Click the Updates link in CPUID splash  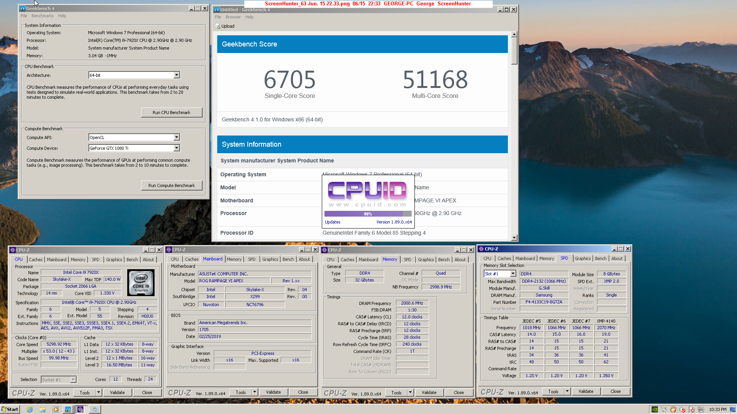[333, 222]
